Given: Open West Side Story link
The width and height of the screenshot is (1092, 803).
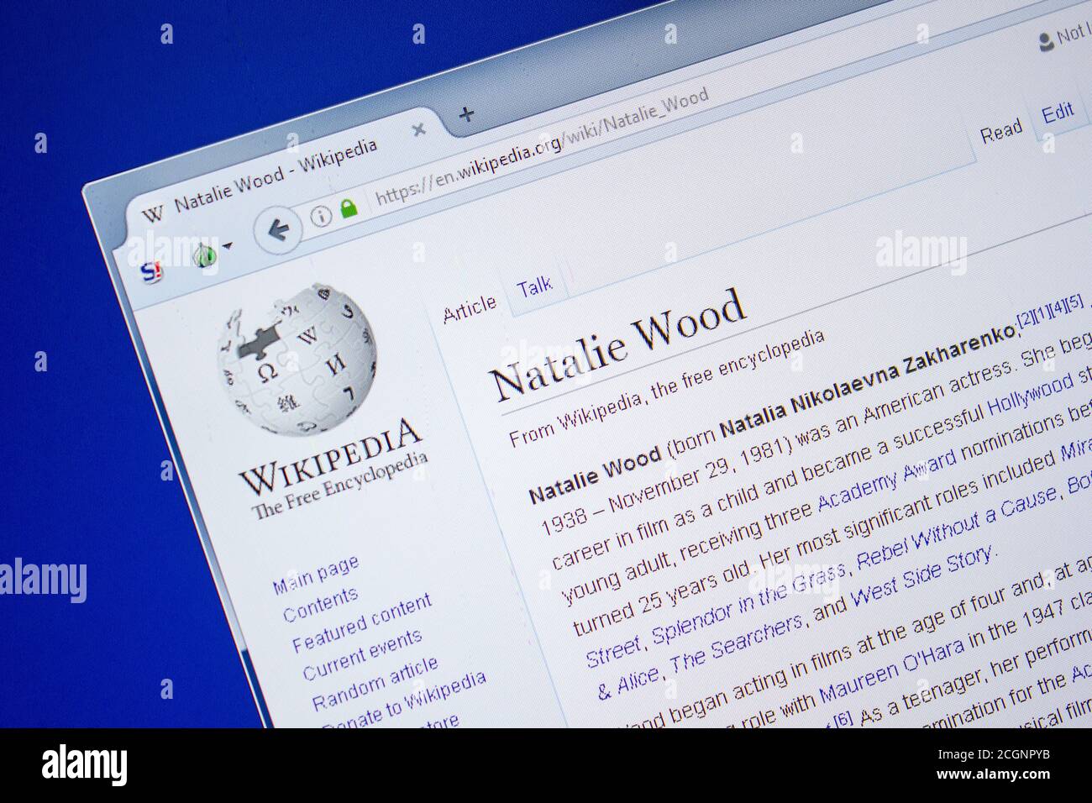Looking at the screenshot, I should [x=922, y=576].
